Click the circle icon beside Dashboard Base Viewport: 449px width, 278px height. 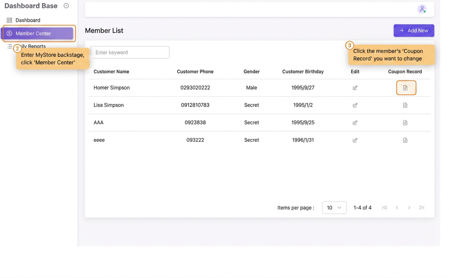tap(66, 6)
